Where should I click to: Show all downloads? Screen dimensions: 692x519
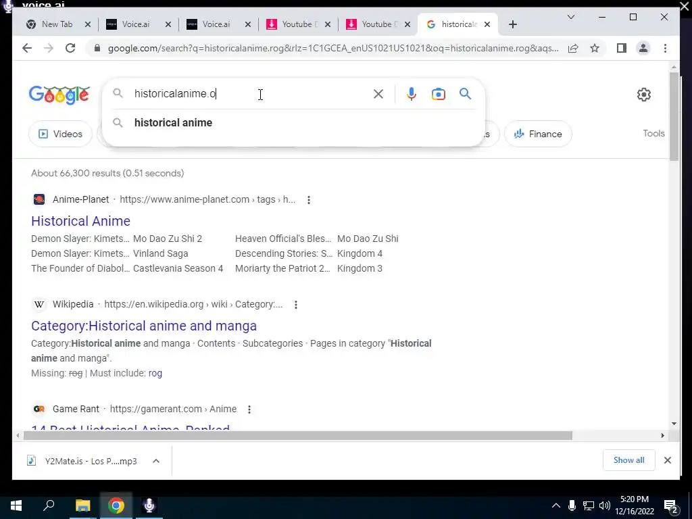[x=628, y=460]
